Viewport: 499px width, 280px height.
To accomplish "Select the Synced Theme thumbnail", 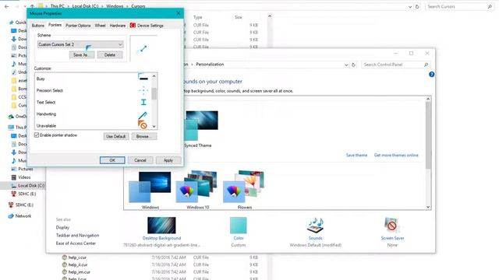I will click(x=201, y=125).
